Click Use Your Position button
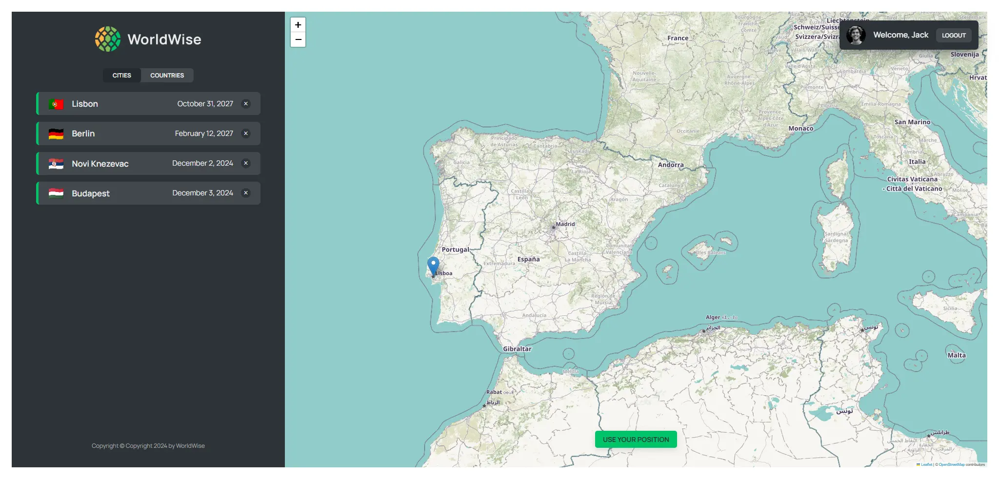 click(636, 440)
